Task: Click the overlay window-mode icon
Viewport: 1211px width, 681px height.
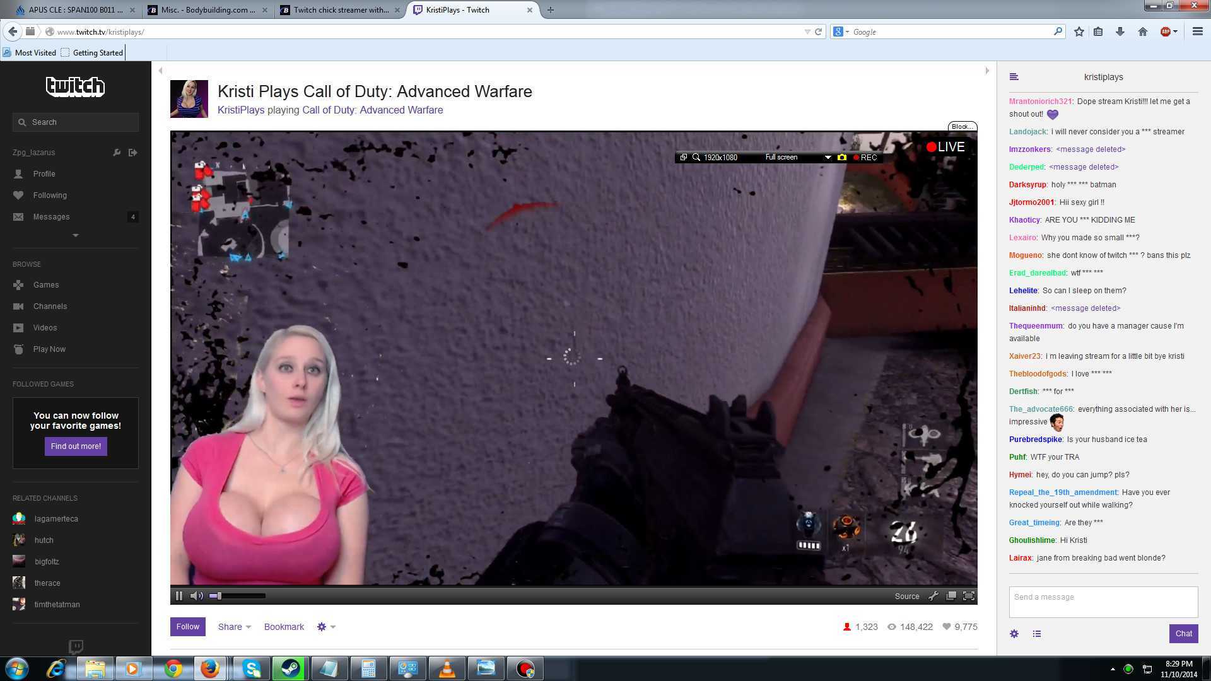Action: pyautogui.click(x=684, y=158)
